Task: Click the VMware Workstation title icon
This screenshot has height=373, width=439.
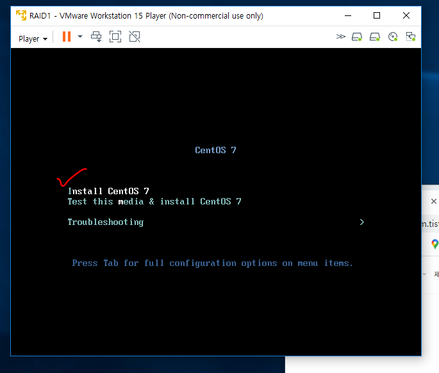Action: 21,15
